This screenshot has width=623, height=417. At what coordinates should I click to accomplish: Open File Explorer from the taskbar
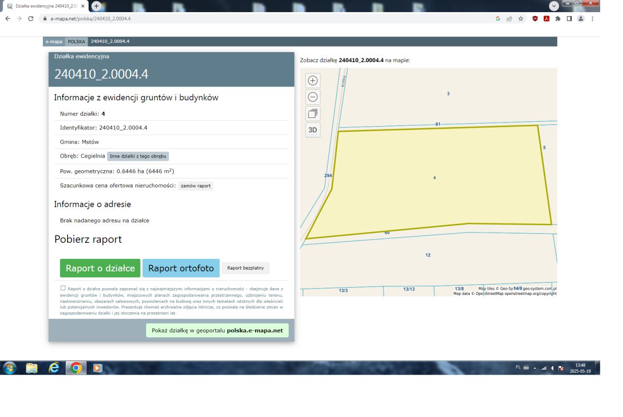(x=32, y=368)
